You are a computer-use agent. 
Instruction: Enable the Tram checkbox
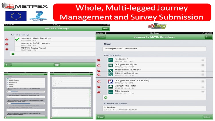[x=89, y=100]
